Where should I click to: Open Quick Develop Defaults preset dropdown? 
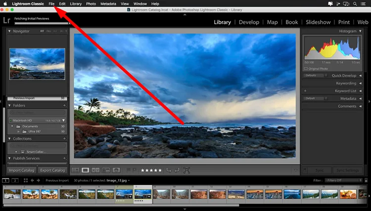tap(315, 76)
